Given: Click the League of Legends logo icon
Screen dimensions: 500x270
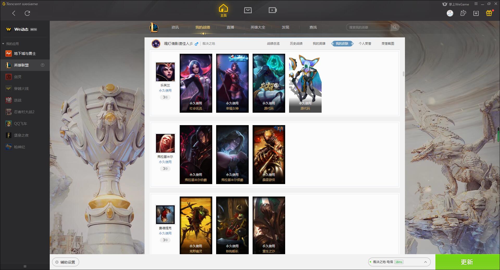Looking at the screenshot, I should [154, 27].
